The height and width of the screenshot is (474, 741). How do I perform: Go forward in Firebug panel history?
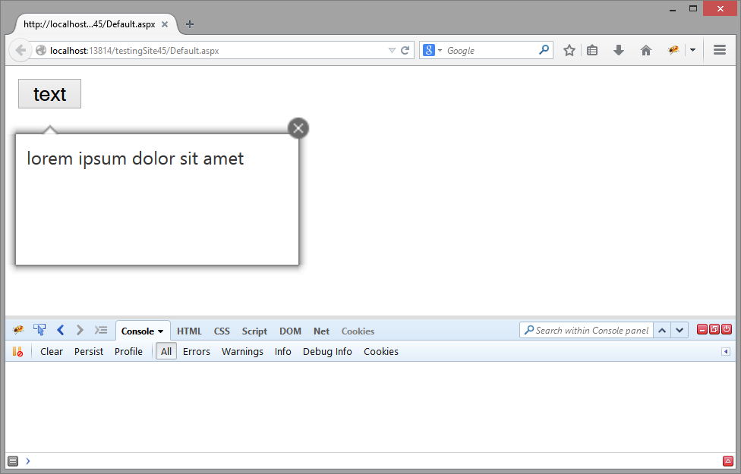pyautogui.click(x=80, y=330)
